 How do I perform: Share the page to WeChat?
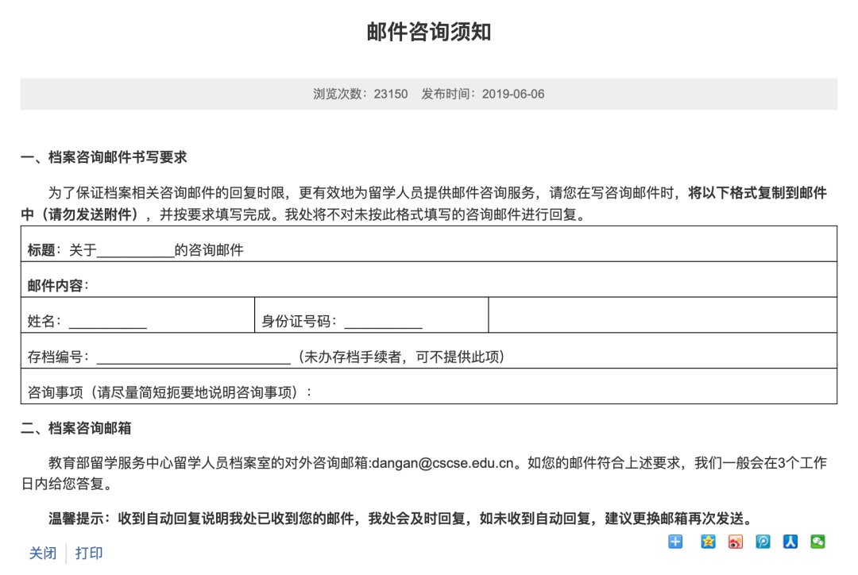point(819,542)
